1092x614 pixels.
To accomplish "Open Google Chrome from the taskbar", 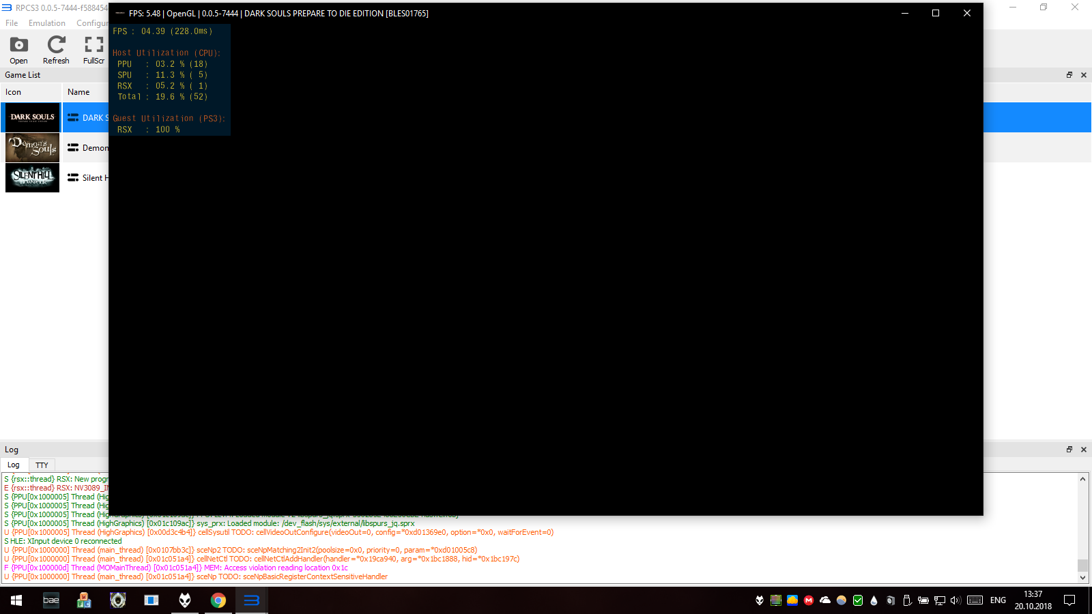I will point(218,600).
